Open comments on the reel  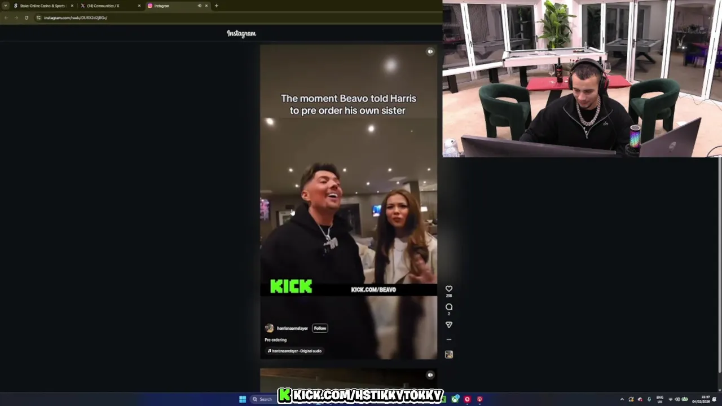click(x=449, y=307)
